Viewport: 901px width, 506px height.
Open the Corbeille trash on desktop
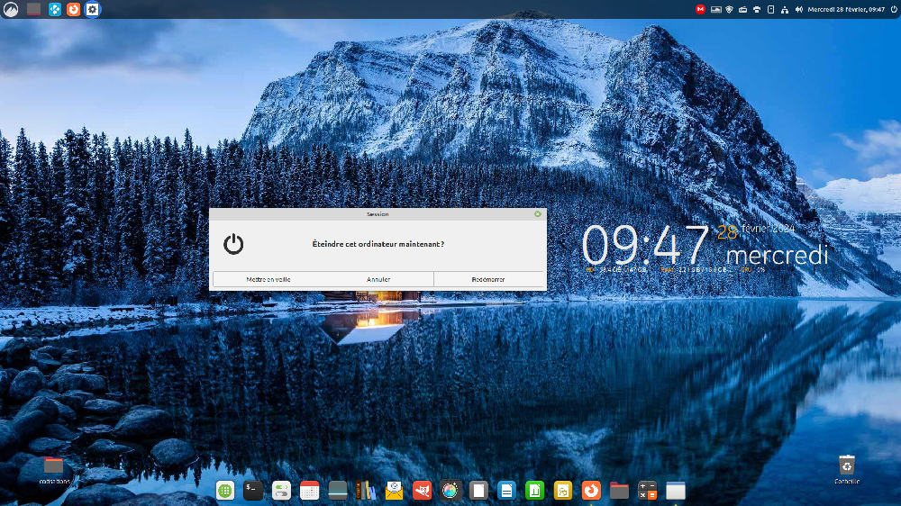pyautogui.click(x=846, y=466)
